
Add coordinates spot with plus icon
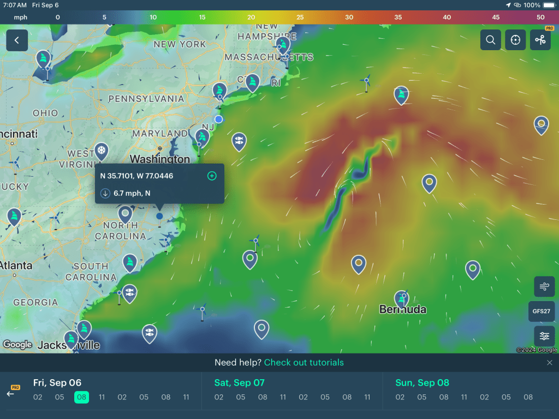[212, 176]
